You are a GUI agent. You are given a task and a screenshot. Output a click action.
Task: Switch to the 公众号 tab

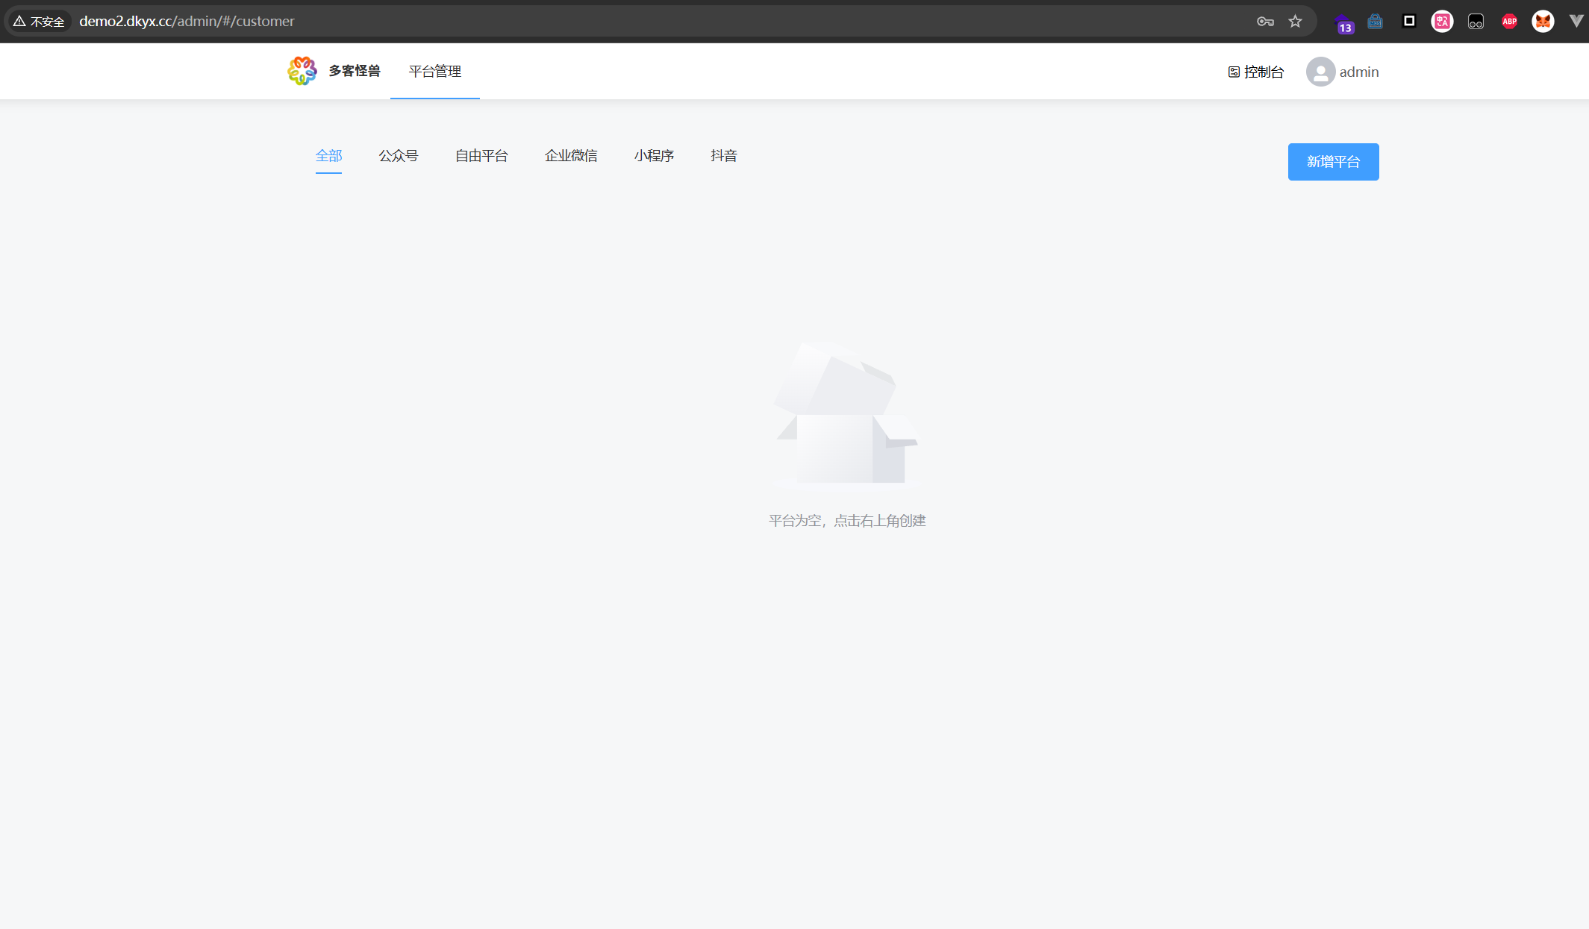pyautogui.click(x=398, y=155)
